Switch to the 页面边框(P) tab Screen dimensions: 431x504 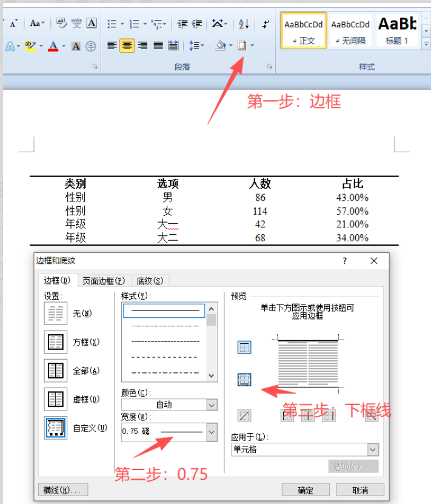tap(104, 281)
